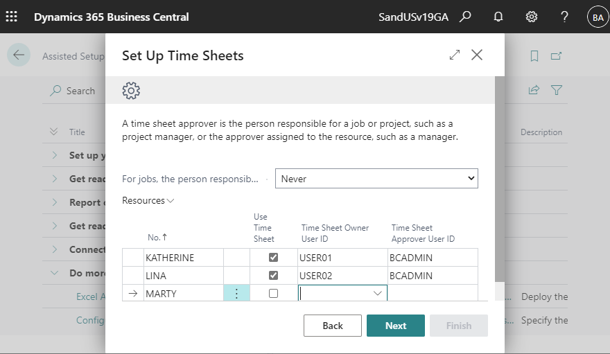Open notifications bell
This screenshot has height=354, width=610.
[498, 17]
